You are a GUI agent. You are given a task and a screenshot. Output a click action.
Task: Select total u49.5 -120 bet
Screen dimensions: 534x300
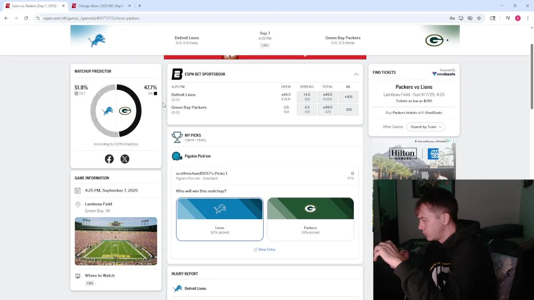[327, 109]
